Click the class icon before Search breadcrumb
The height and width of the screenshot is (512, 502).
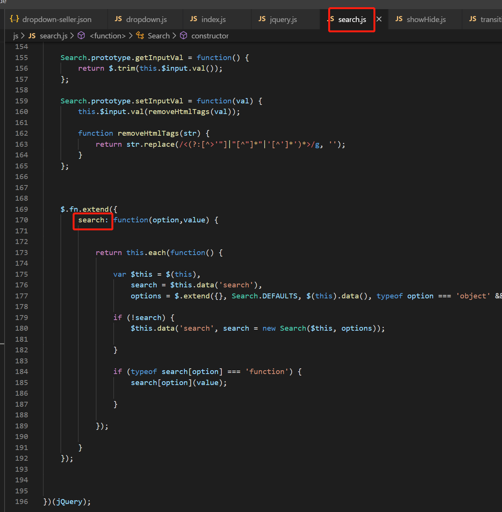(140, 35)
